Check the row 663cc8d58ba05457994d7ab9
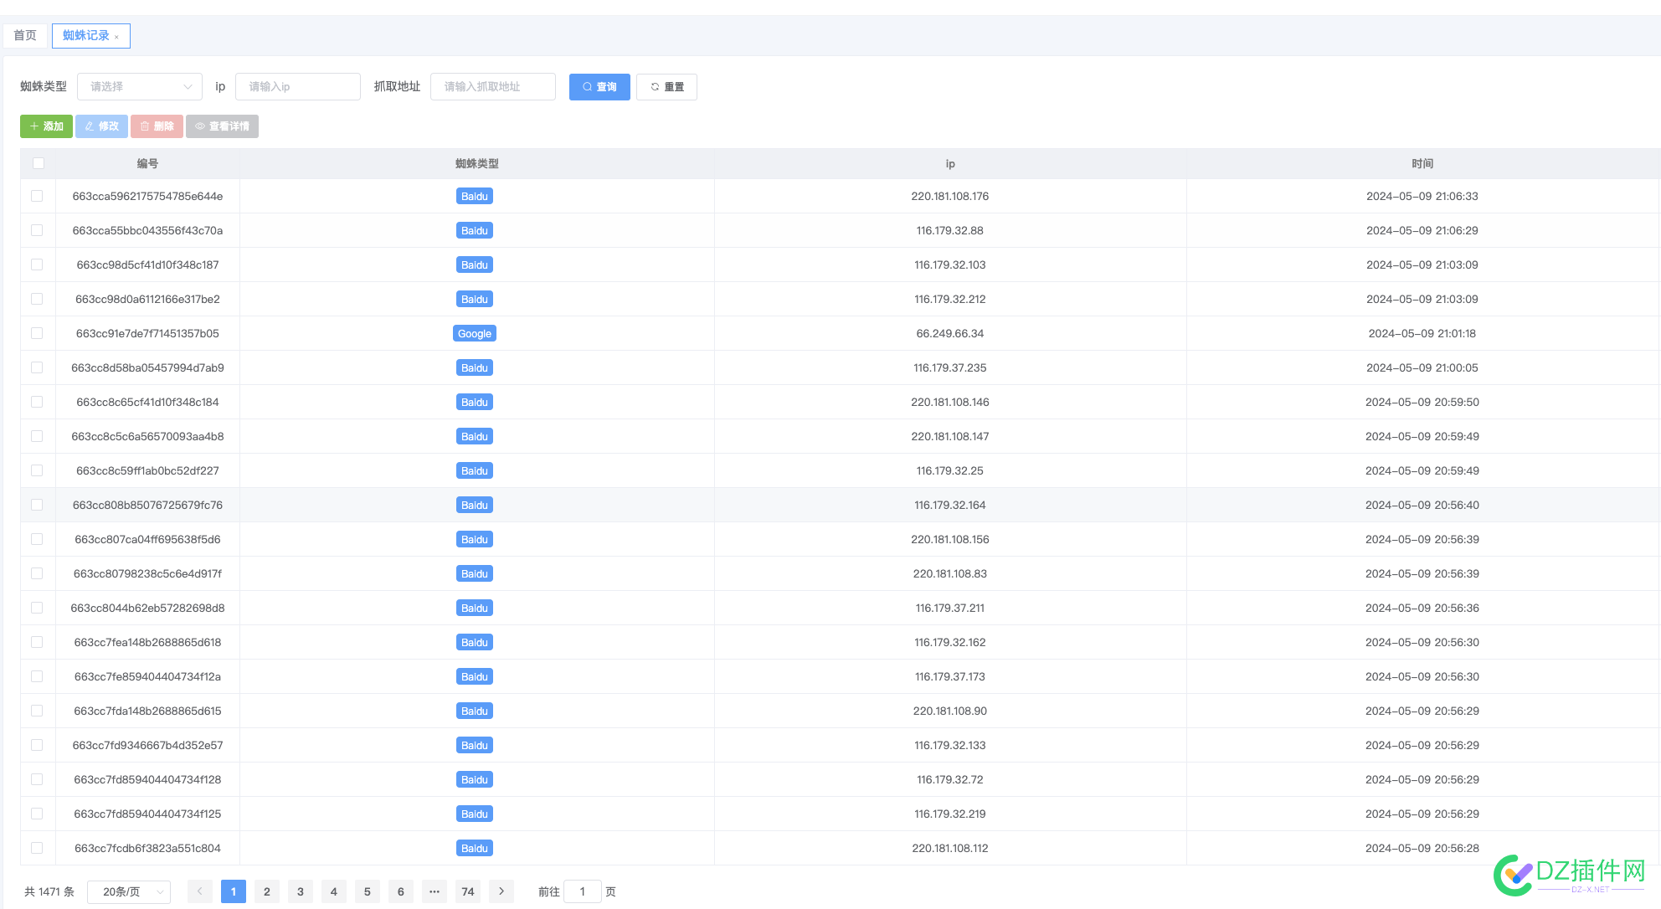 (37, 367)
